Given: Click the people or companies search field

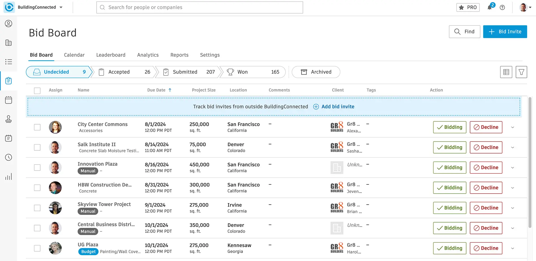Looking at the screenshot, I should [200, 8].
